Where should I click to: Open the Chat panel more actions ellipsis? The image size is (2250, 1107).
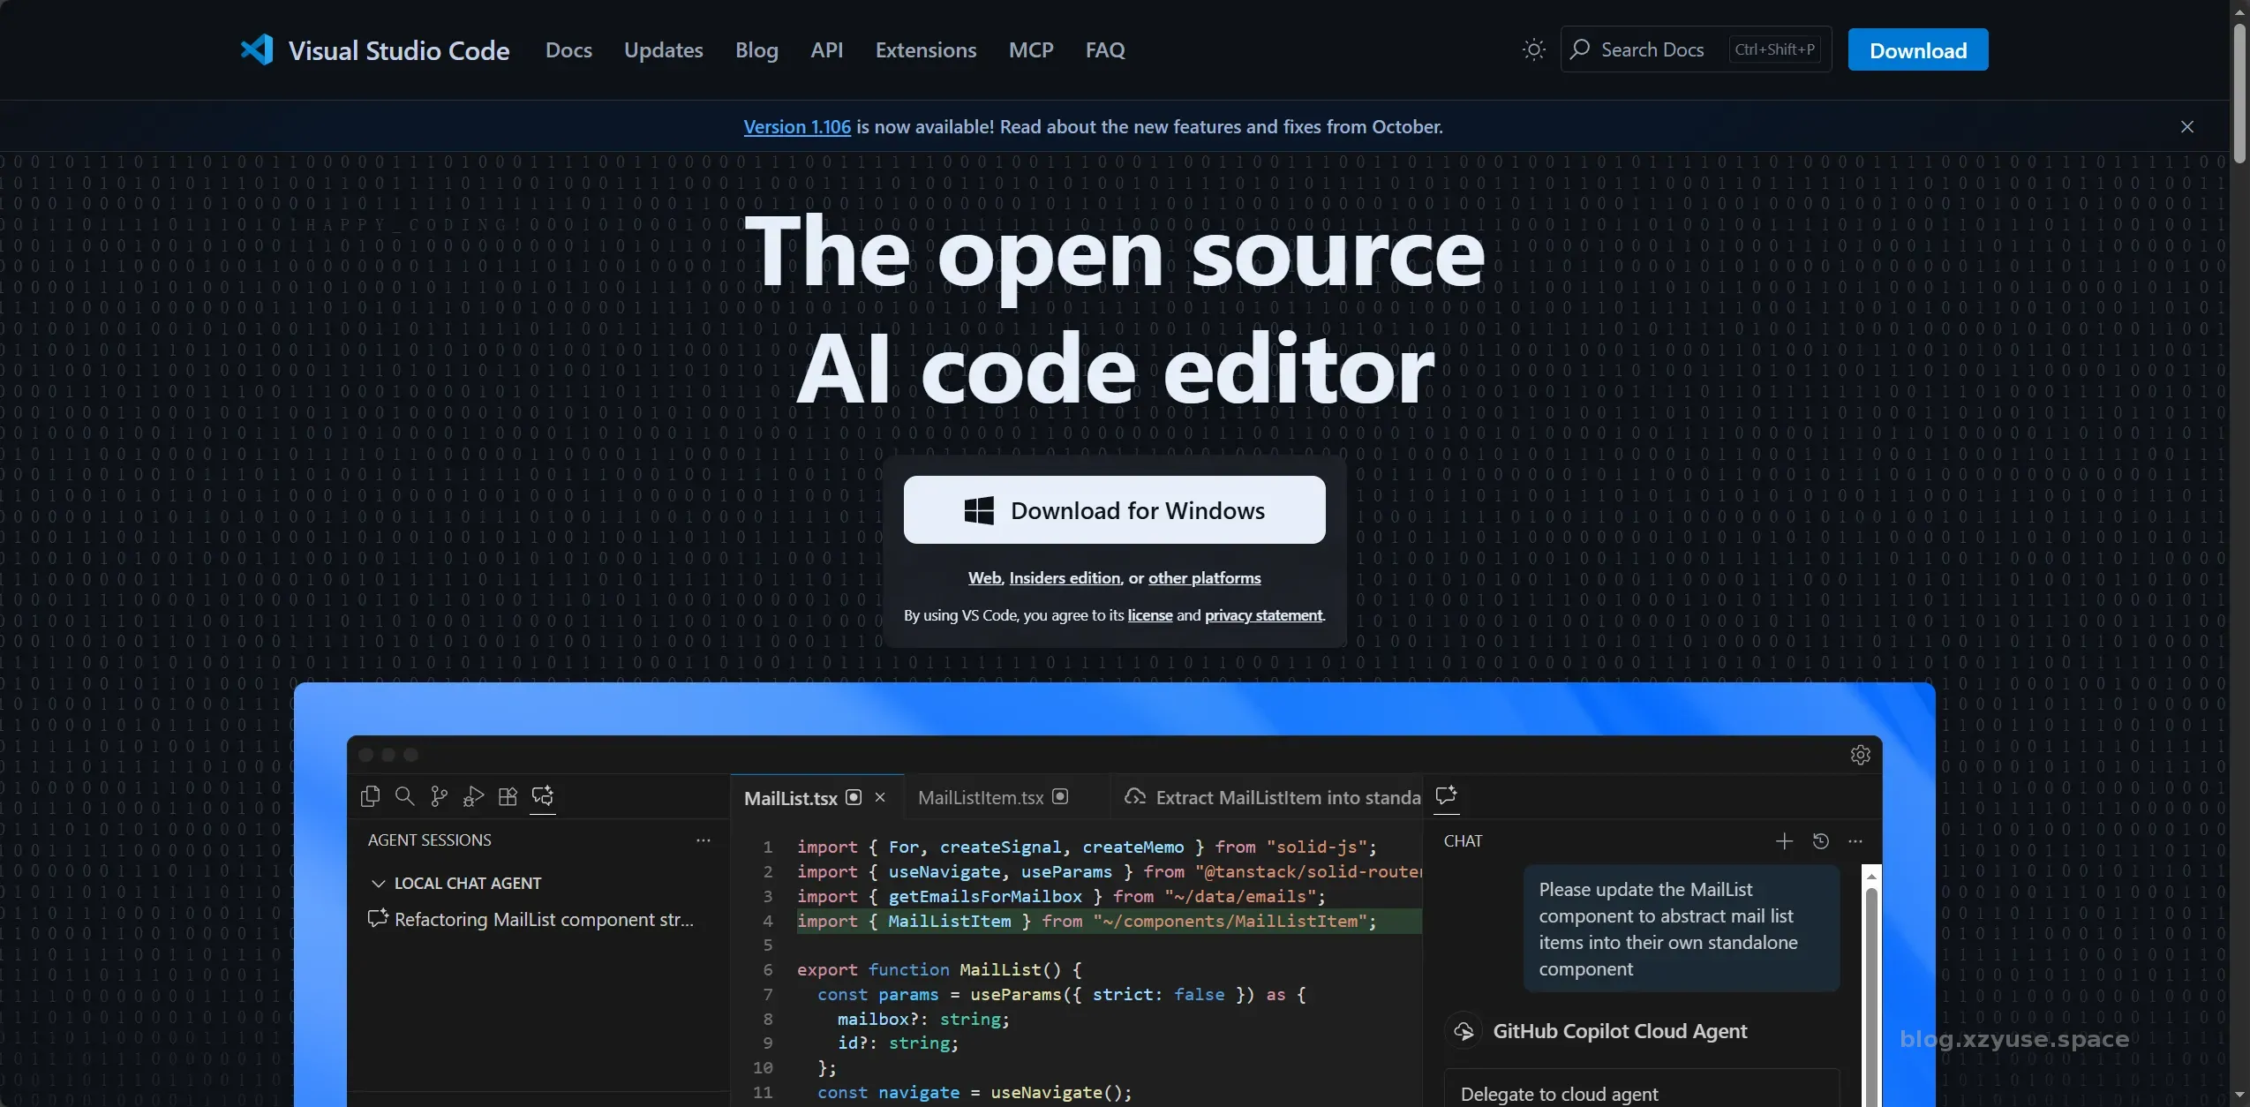[x=1855, y=841]
